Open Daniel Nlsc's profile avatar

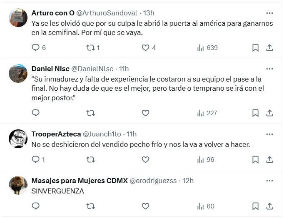[x=18, y=74]
